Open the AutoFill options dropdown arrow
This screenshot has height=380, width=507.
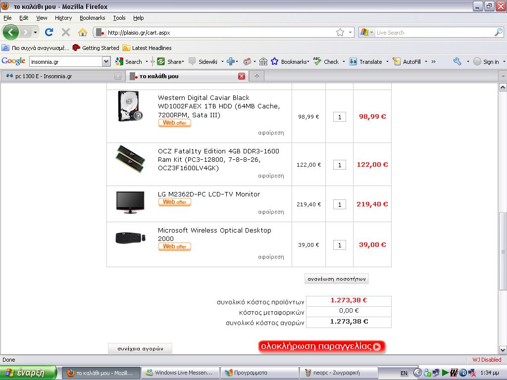pos(426,62)
